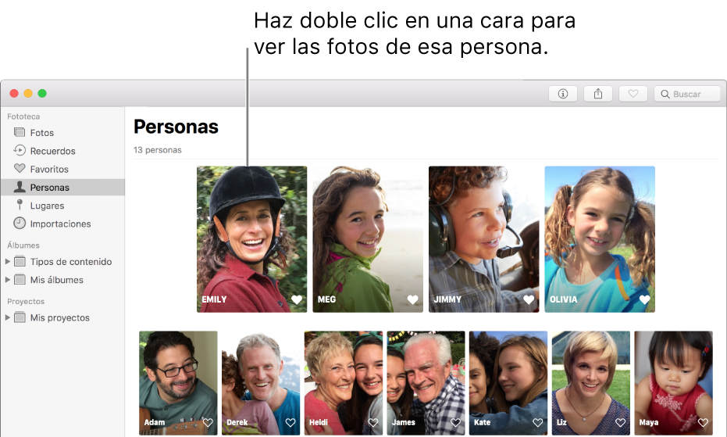The width and height of the screenshot is (727, 437).
Task: Select Jimmy's portrait thumbnail
Action: tap(483, 239)
